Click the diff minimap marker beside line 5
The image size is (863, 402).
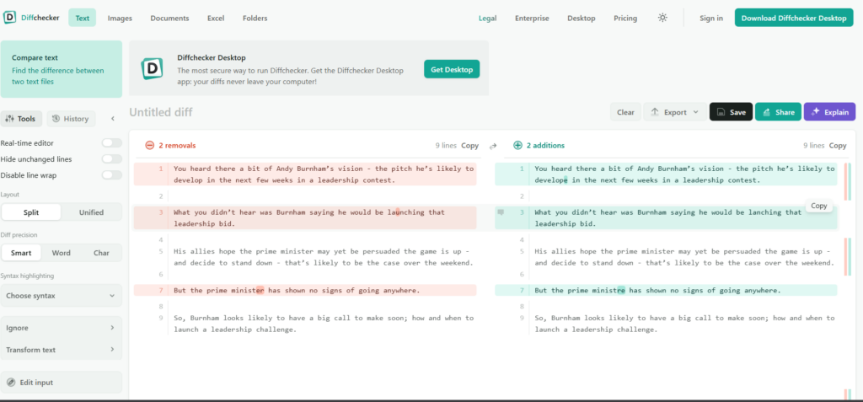click(x=848, y=256)
